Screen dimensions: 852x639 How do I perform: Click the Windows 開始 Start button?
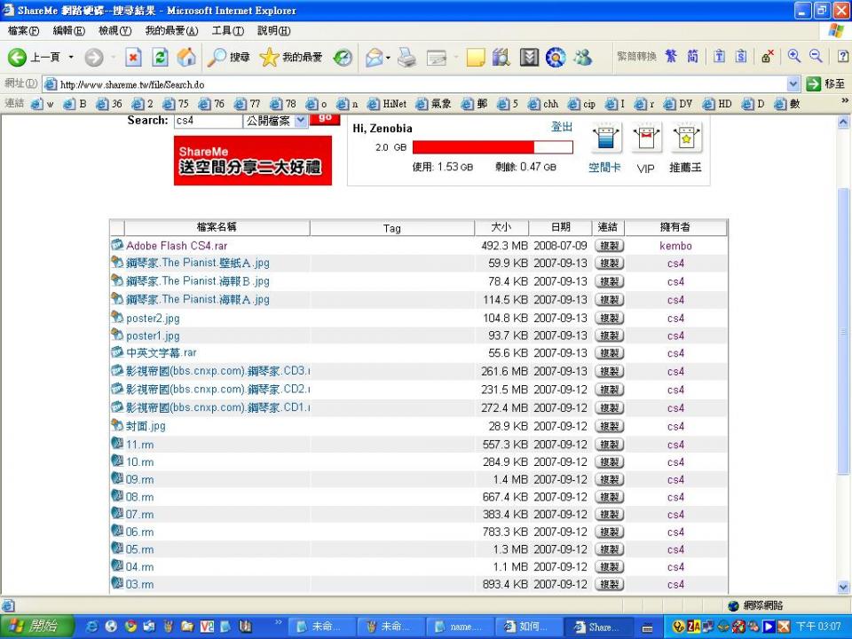(x=36, y=627)
